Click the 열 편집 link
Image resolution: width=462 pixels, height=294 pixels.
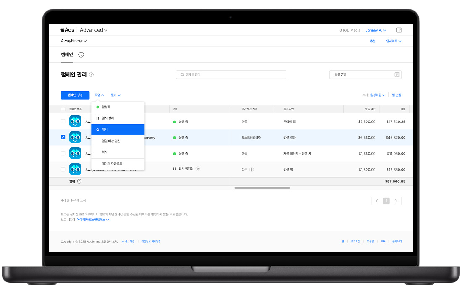click(x=396, y=95)
